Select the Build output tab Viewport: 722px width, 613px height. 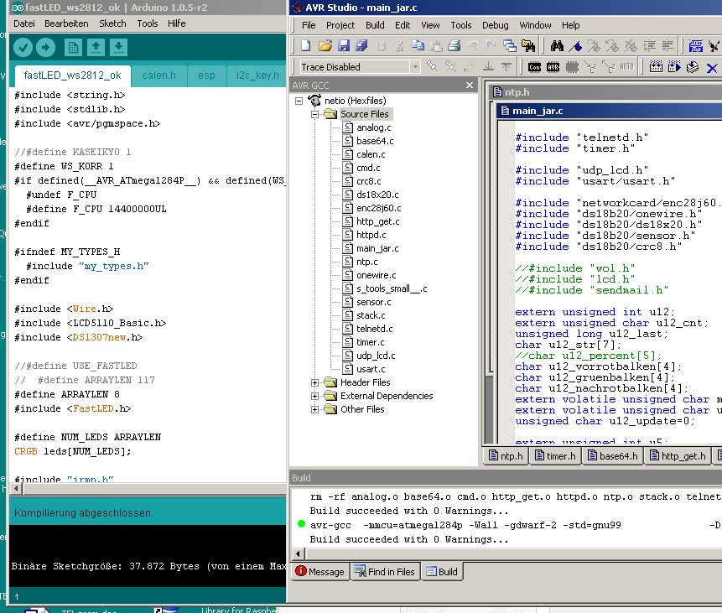pos(442,572)
